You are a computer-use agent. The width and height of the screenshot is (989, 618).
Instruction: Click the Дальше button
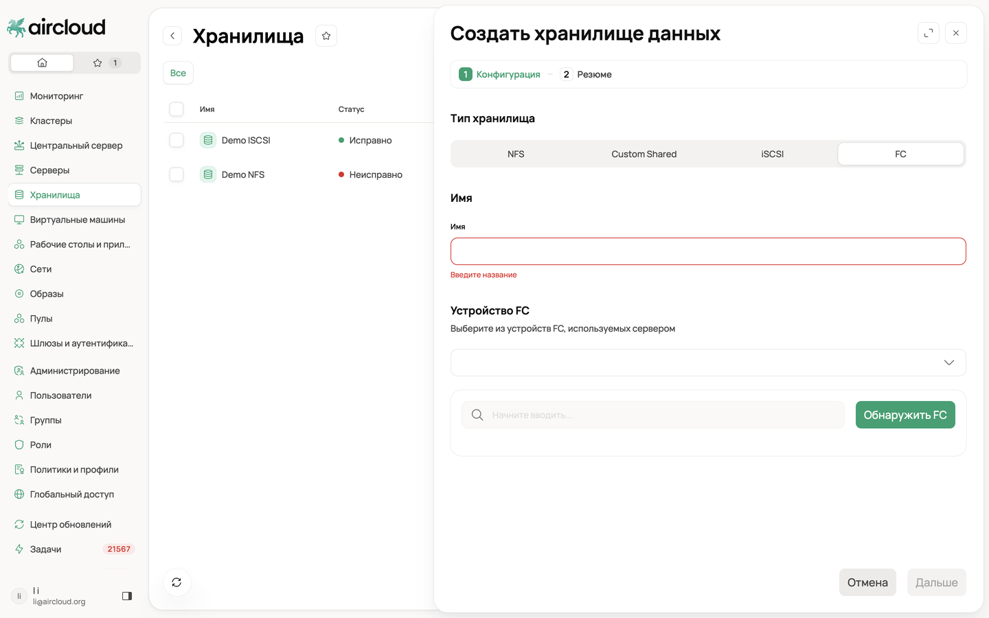coord(937,582)
